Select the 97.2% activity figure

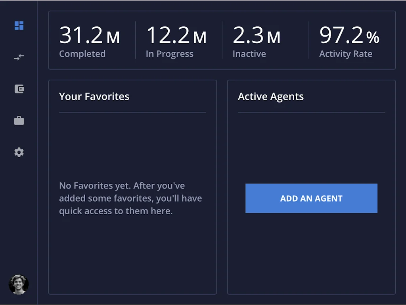click(x=349, y=36)
